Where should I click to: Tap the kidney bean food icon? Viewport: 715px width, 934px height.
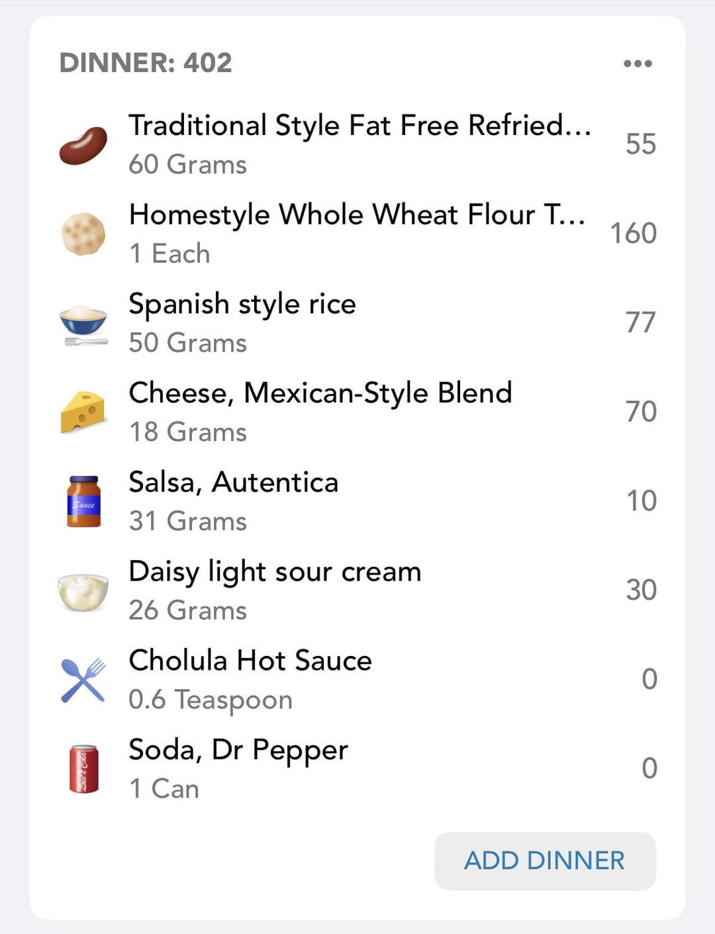pyautogui.click(x=83, y=145)
